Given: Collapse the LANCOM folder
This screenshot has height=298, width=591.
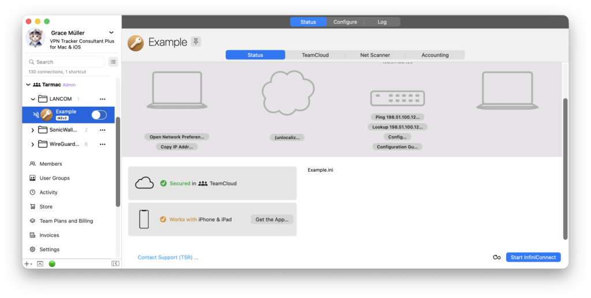Looking at the screenshot, I should [33, 99].
